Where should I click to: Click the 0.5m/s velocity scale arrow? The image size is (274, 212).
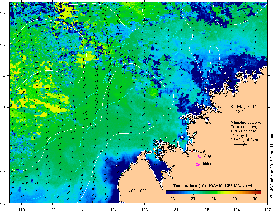point(241,144)
